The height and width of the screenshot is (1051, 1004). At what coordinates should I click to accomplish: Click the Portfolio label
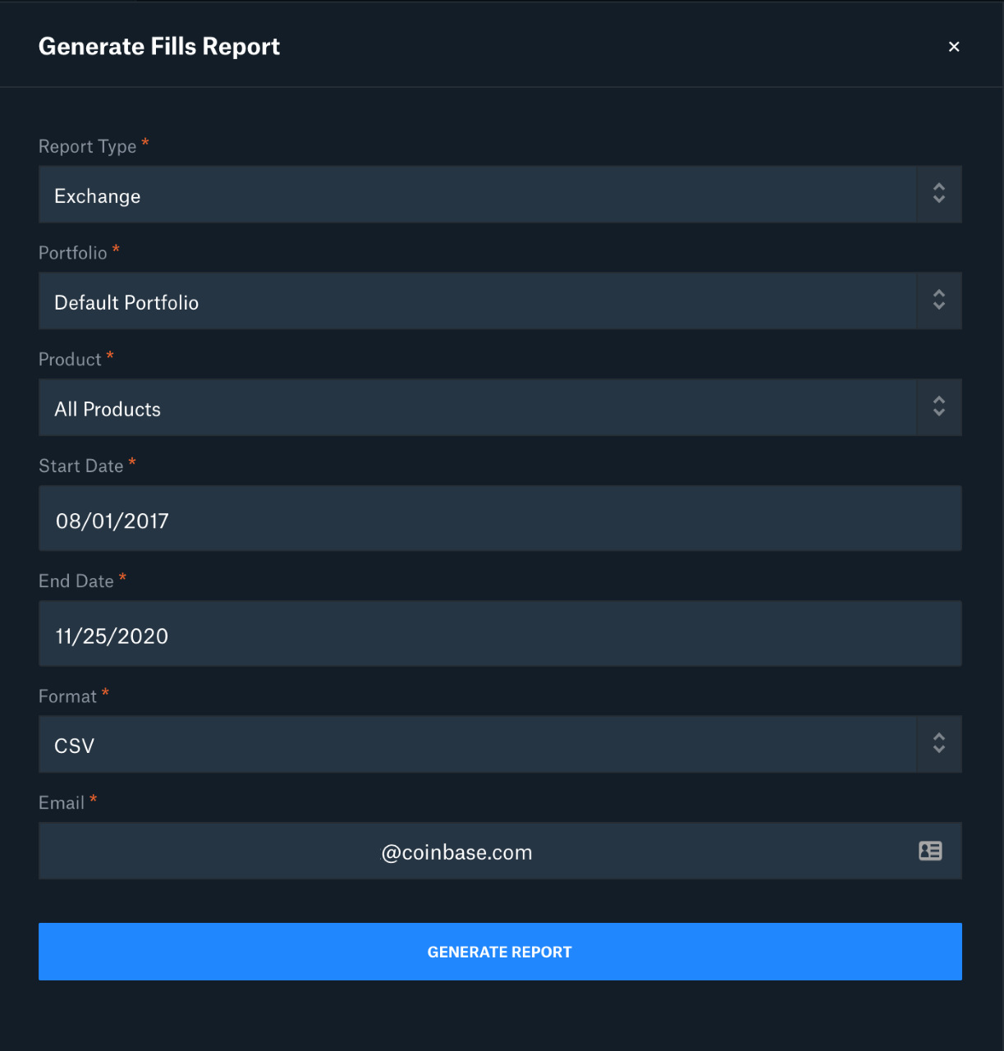[73, 253]
